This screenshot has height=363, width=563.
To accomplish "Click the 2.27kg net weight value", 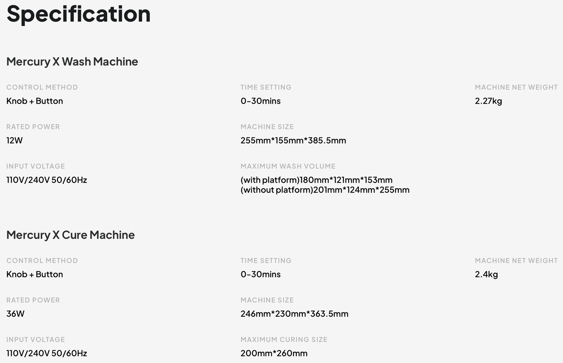I will pos(488,101).
